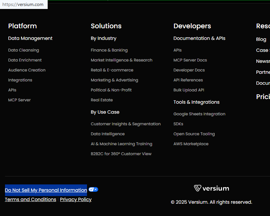Go to Customer Insights & Segmentation
The height and width of the screenshot is (216, 270).
(x=126, y=124)
